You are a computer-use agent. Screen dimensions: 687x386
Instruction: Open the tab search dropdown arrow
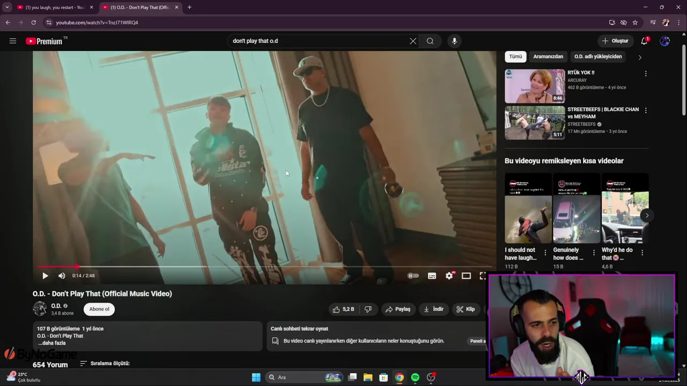(x=7, y=8)
